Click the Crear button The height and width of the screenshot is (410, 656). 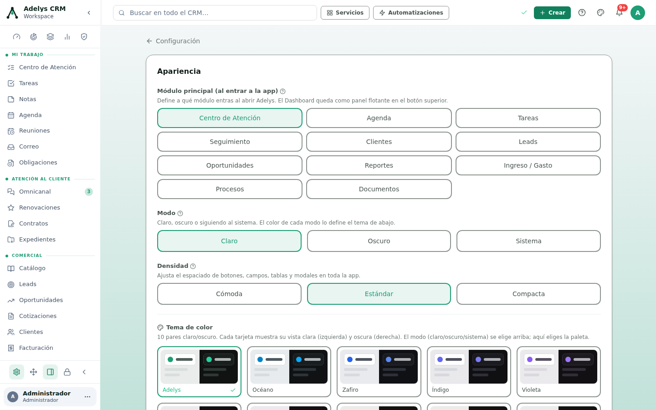552,13
